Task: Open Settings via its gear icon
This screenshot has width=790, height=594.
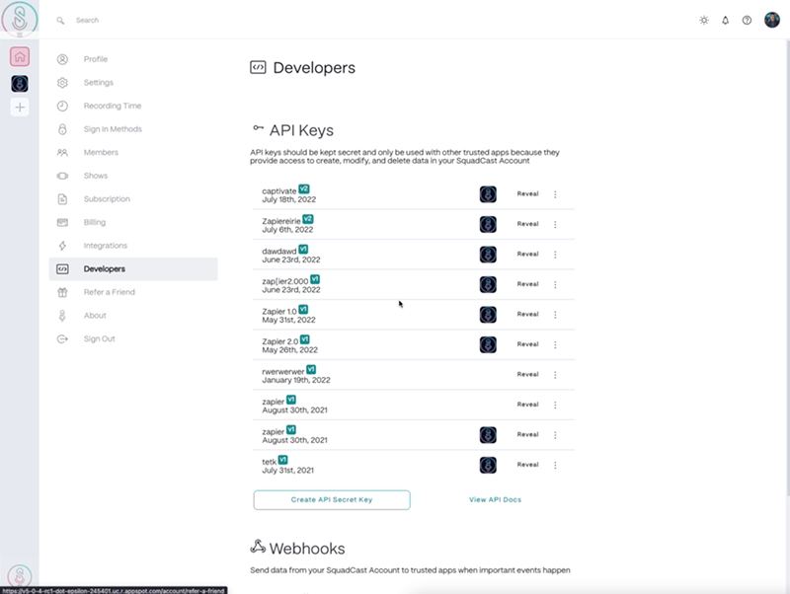Action: point(62,83)
